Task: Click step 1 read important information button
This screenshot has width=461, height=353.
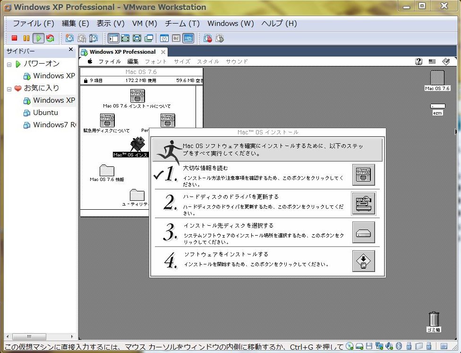Action: pos(363,175)
